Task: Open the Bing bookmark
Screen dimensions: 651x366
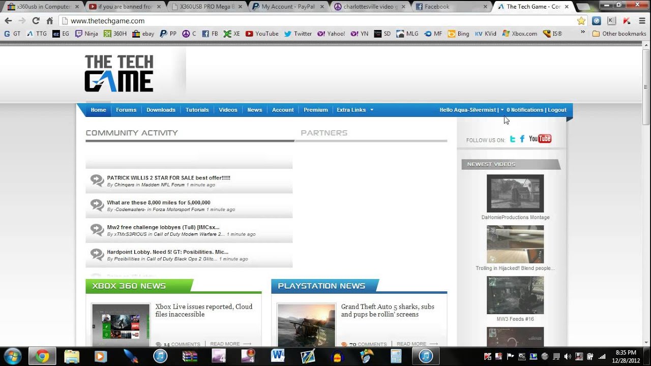Action: [458, 34]
